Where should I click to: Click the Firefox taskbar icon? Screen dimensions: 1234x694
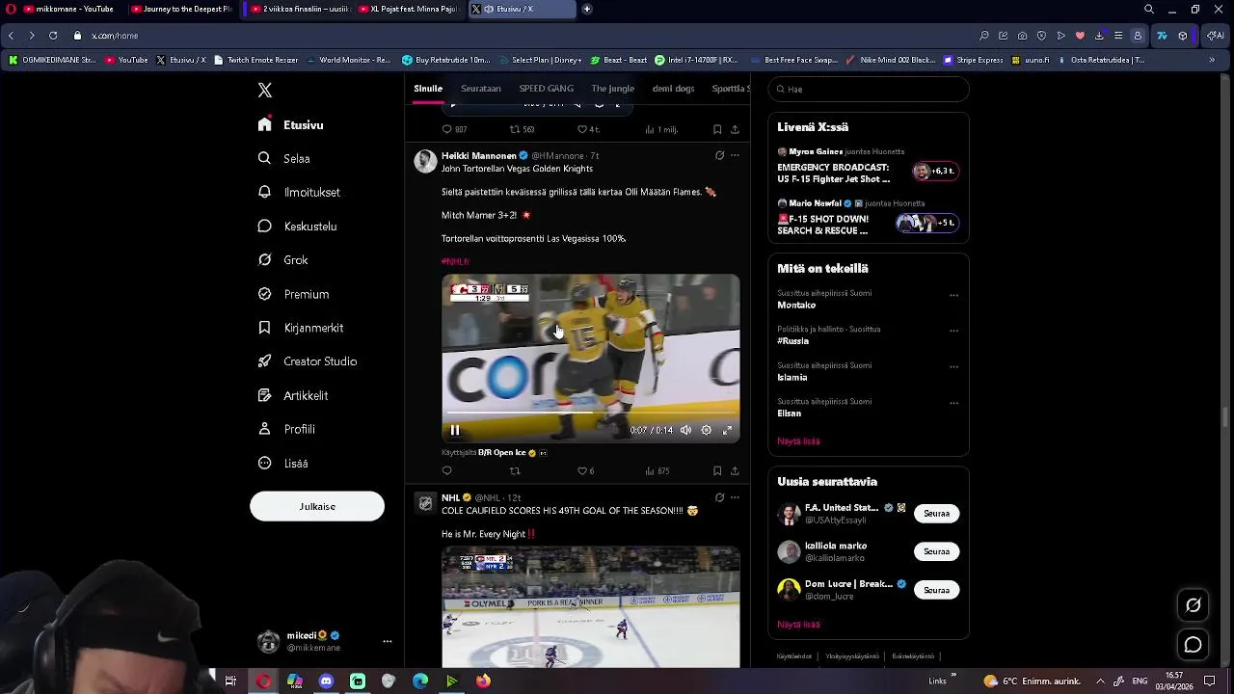[x=483, y=681]
